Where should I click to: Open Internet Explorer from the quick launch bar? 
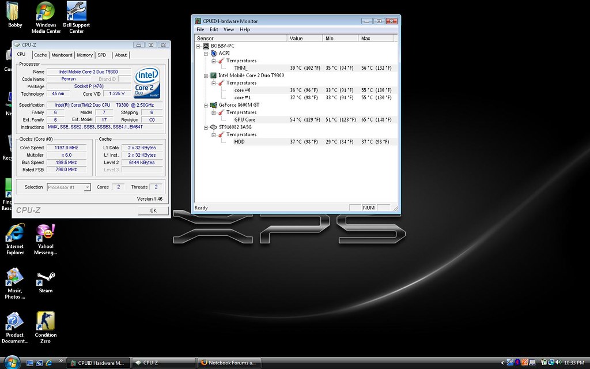pos(48,363)
